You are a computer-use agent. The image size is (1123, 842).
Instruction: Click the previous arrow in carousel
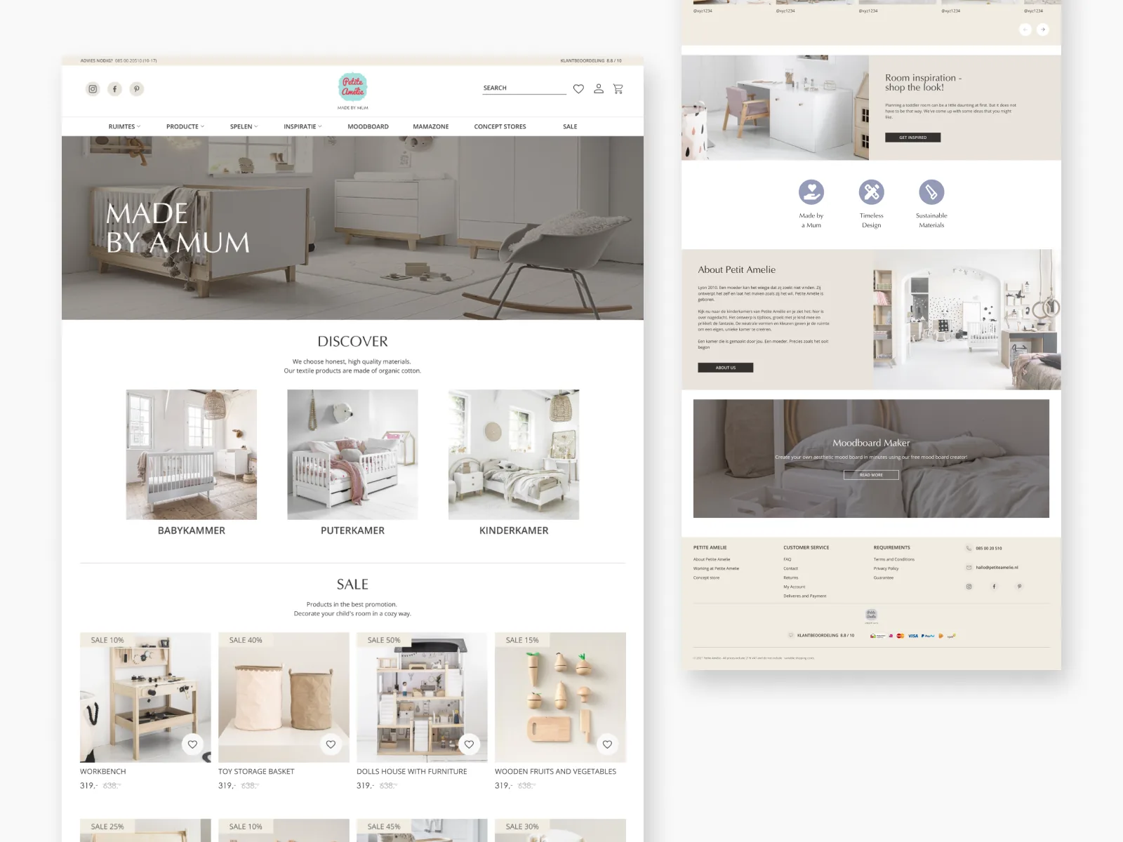(x=1025, y=29)
